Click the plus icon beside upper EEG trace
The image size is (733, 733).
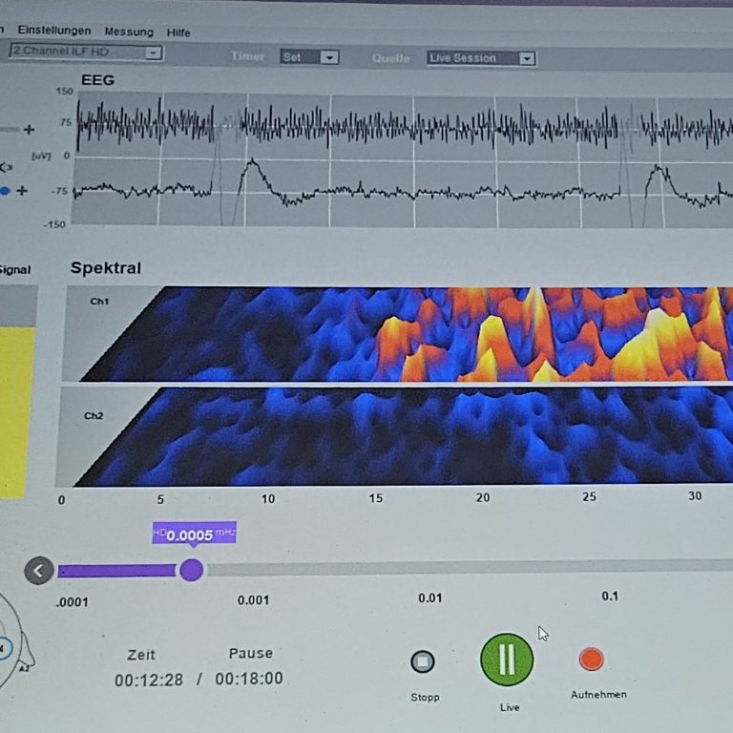point(29,130)
